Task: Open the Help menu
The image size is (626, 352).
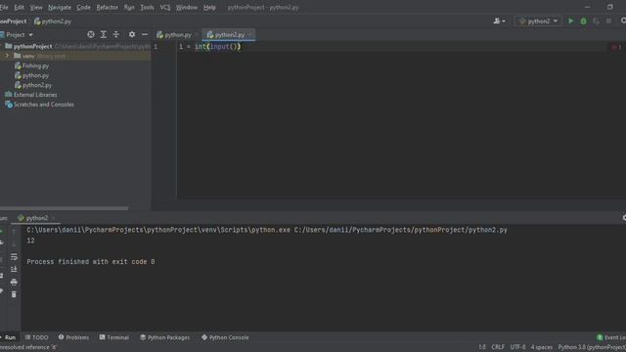Action: 209,7
